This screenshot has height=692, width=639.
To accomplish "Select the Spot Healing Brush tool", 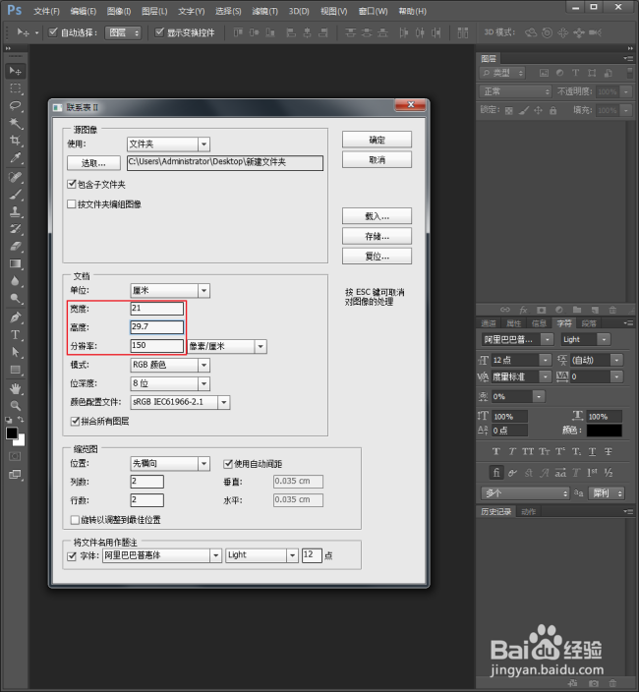I will [x=16, y=177].
